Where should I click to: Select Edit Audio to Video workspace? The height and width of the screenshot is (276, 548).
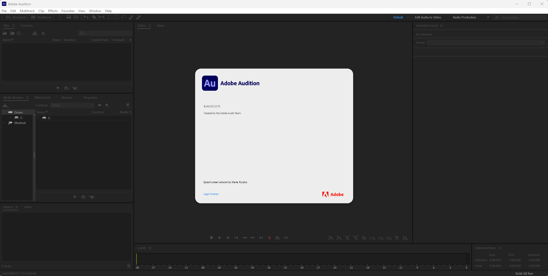click(x=428, y=17)
